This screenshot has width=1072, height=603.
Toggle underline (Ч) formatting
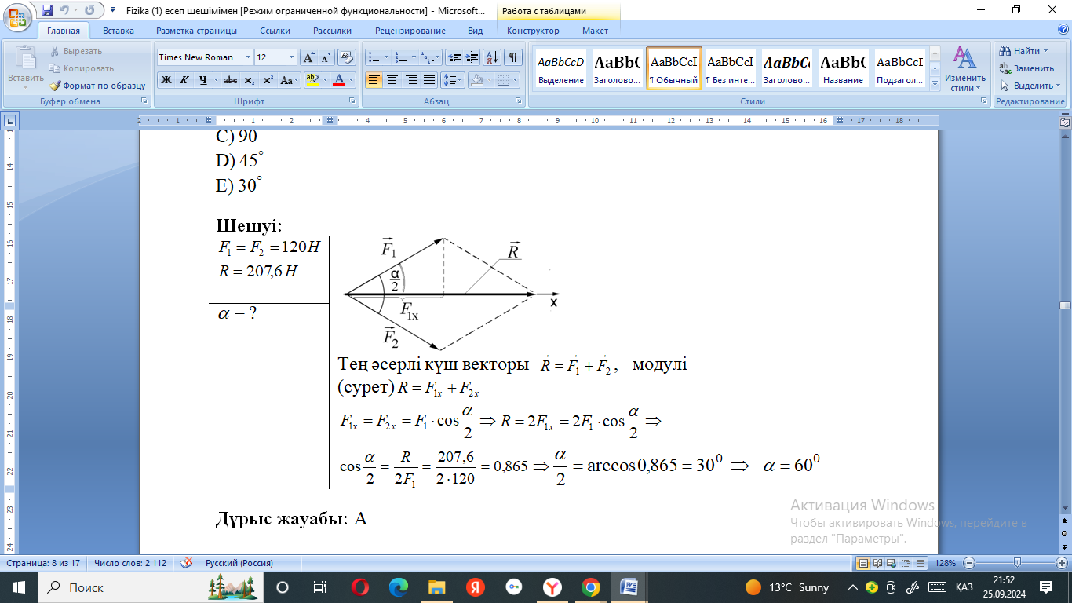202,80
